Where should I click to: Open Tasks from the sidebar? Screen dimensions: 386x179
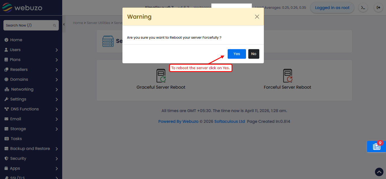point(16,139)
